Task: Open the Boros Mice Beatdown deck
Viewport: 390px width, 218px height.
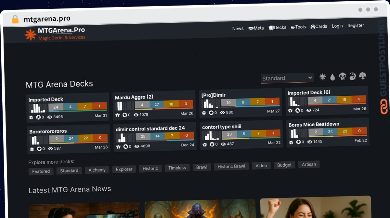Action: [x=314, y=125]
